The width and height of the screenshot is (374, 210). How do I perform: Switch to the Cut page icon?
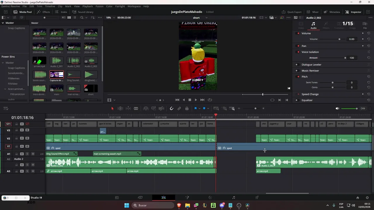point(140,197)
